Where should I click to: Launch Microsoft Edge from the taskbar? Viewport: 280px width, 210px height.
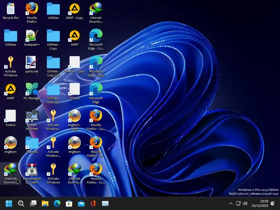[57, 203]
